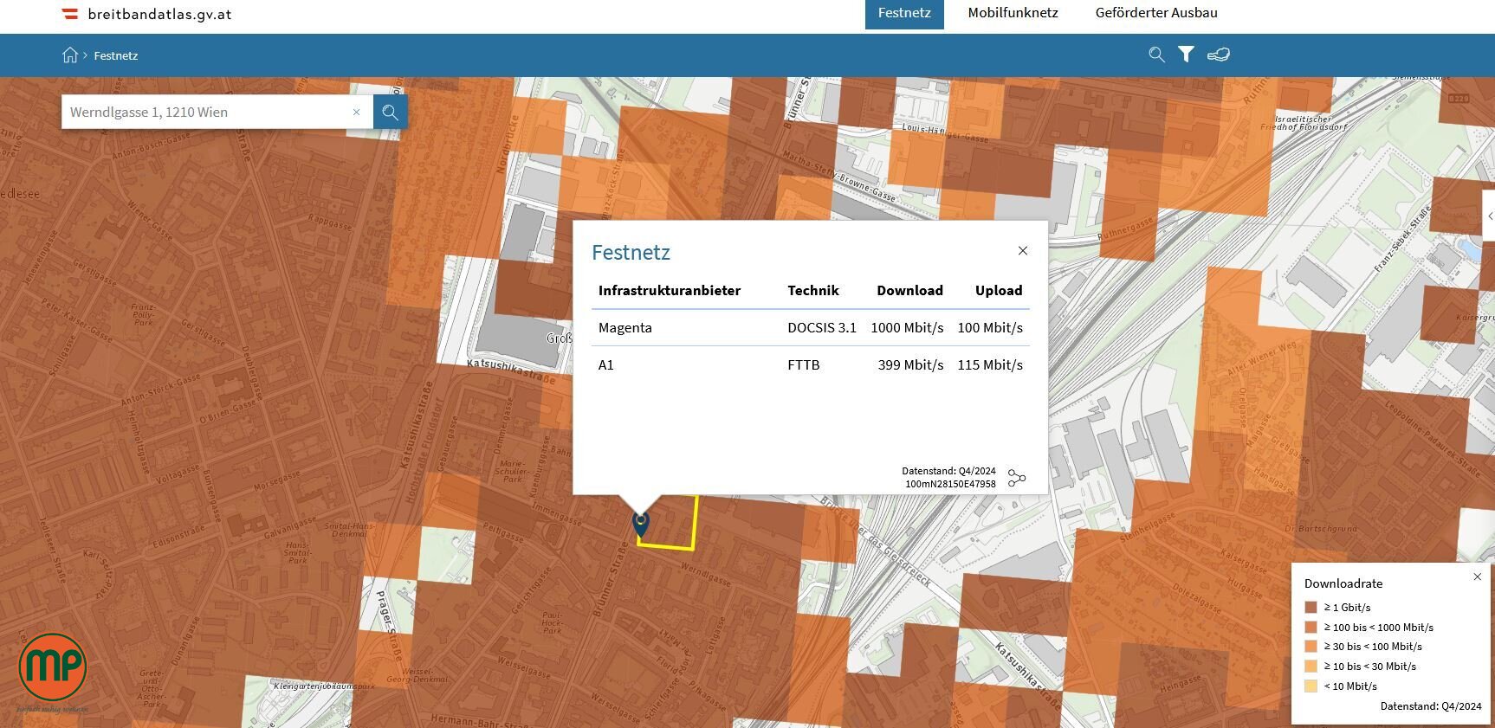The width and height of the screenshot is (1495, 728).
Task: Open the funnel filter icon
Action: click(x=1186, y=55)
